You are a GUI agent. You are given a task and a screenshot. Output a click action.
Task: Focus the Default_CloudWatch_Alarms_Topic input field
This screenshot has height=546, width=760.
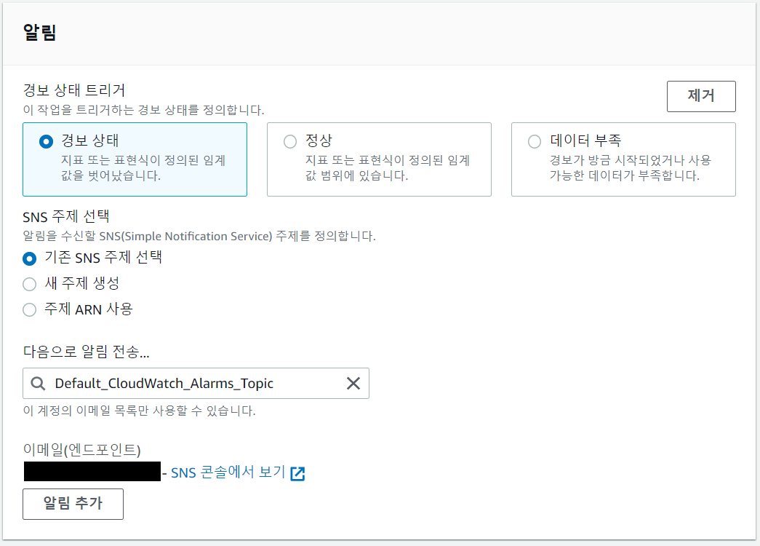(196, 384)
